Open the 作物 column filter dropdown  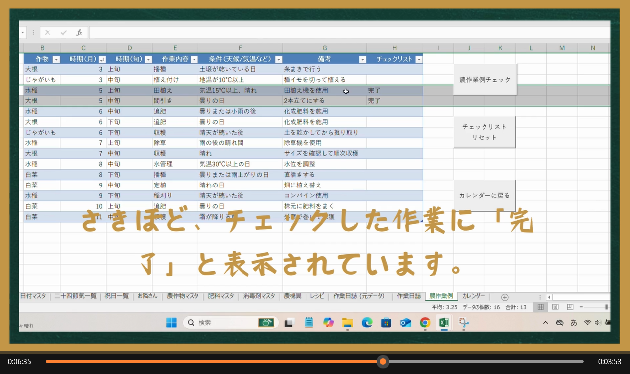tap(56, 59)
